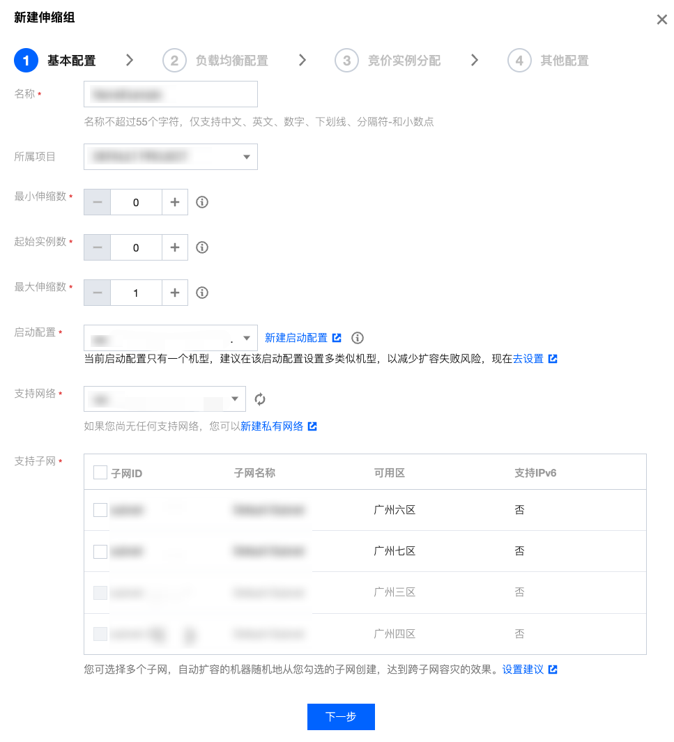The height and width of the screenshot is (742, 674).
Task: Click the 起始实例数 value field
Action: [137, 247]
